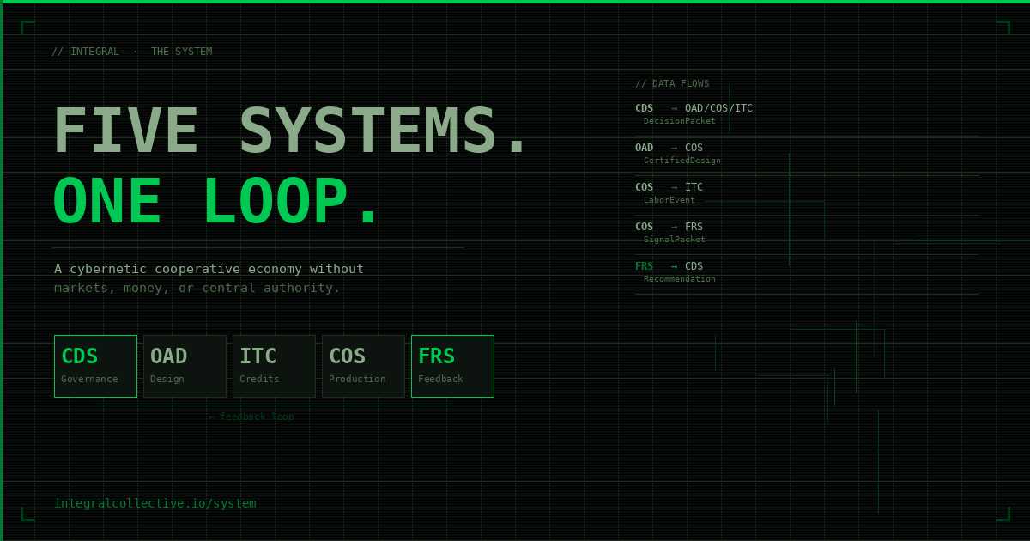The height and width of the screenshot is (541, 1030).
Task: Click the '// DATA FLOWS' heading
Action: coord(672,83)
